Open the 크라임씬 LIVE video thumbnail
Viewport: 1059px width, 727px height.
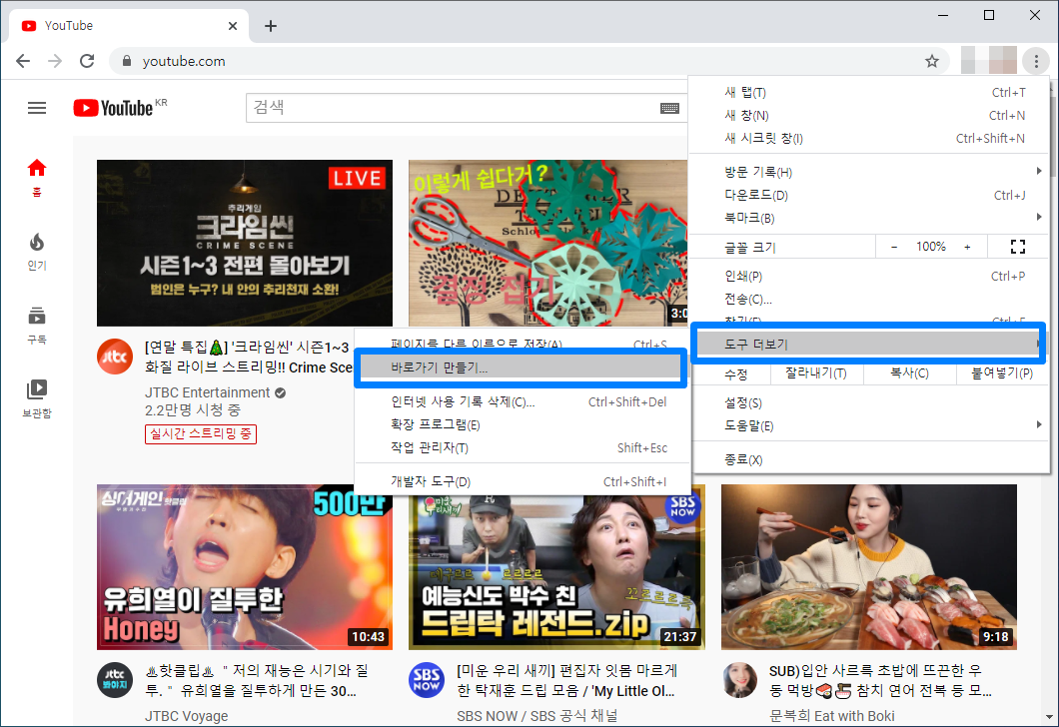coord(245,243)
